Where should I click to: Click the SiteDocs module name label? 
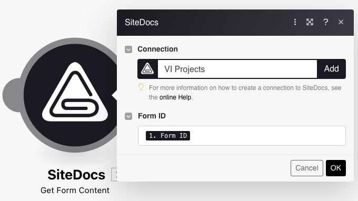click(76, 175)
